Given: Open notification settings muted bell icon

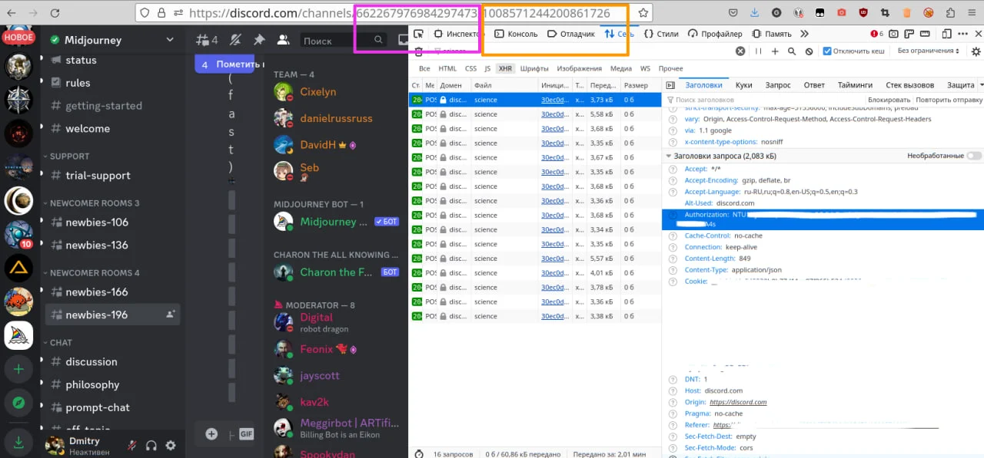Looking at the screenshot, I should (x=235, y=40).
